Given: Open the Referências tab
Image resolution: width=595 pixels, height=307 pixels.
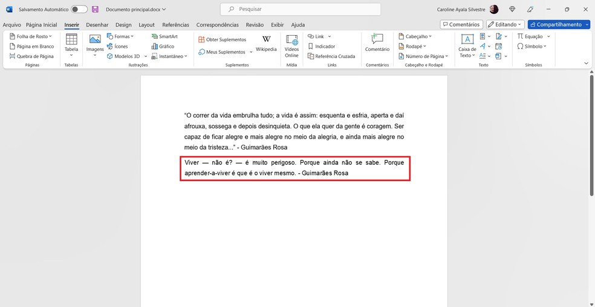Looking at the screenshot, I should click(175, 25).
